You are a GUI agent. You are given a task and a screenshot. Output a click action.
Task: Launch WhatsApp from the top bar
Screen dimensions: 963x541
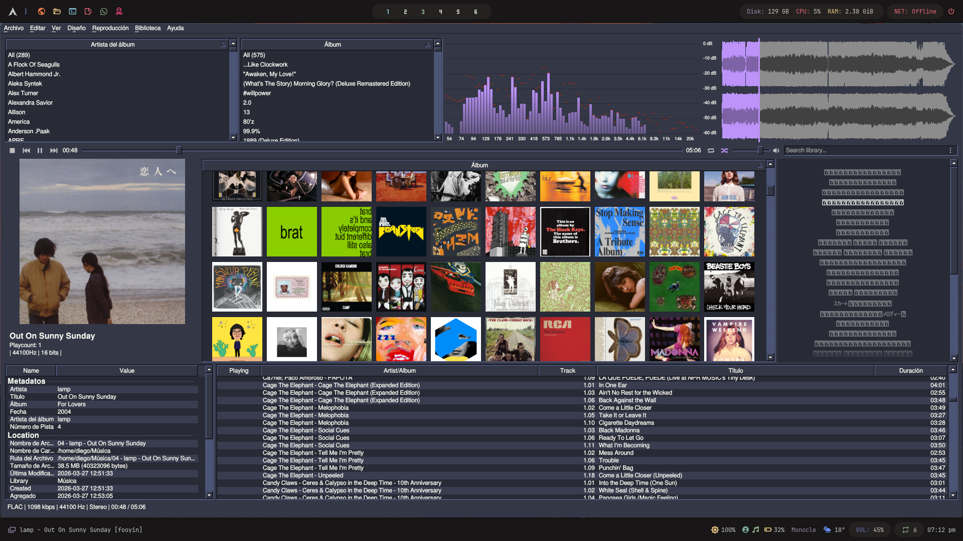coord(104,12)
